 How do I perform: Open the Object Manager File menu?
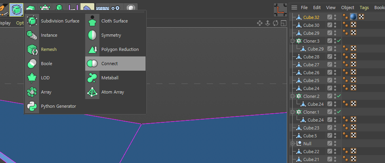click(304, 7)
